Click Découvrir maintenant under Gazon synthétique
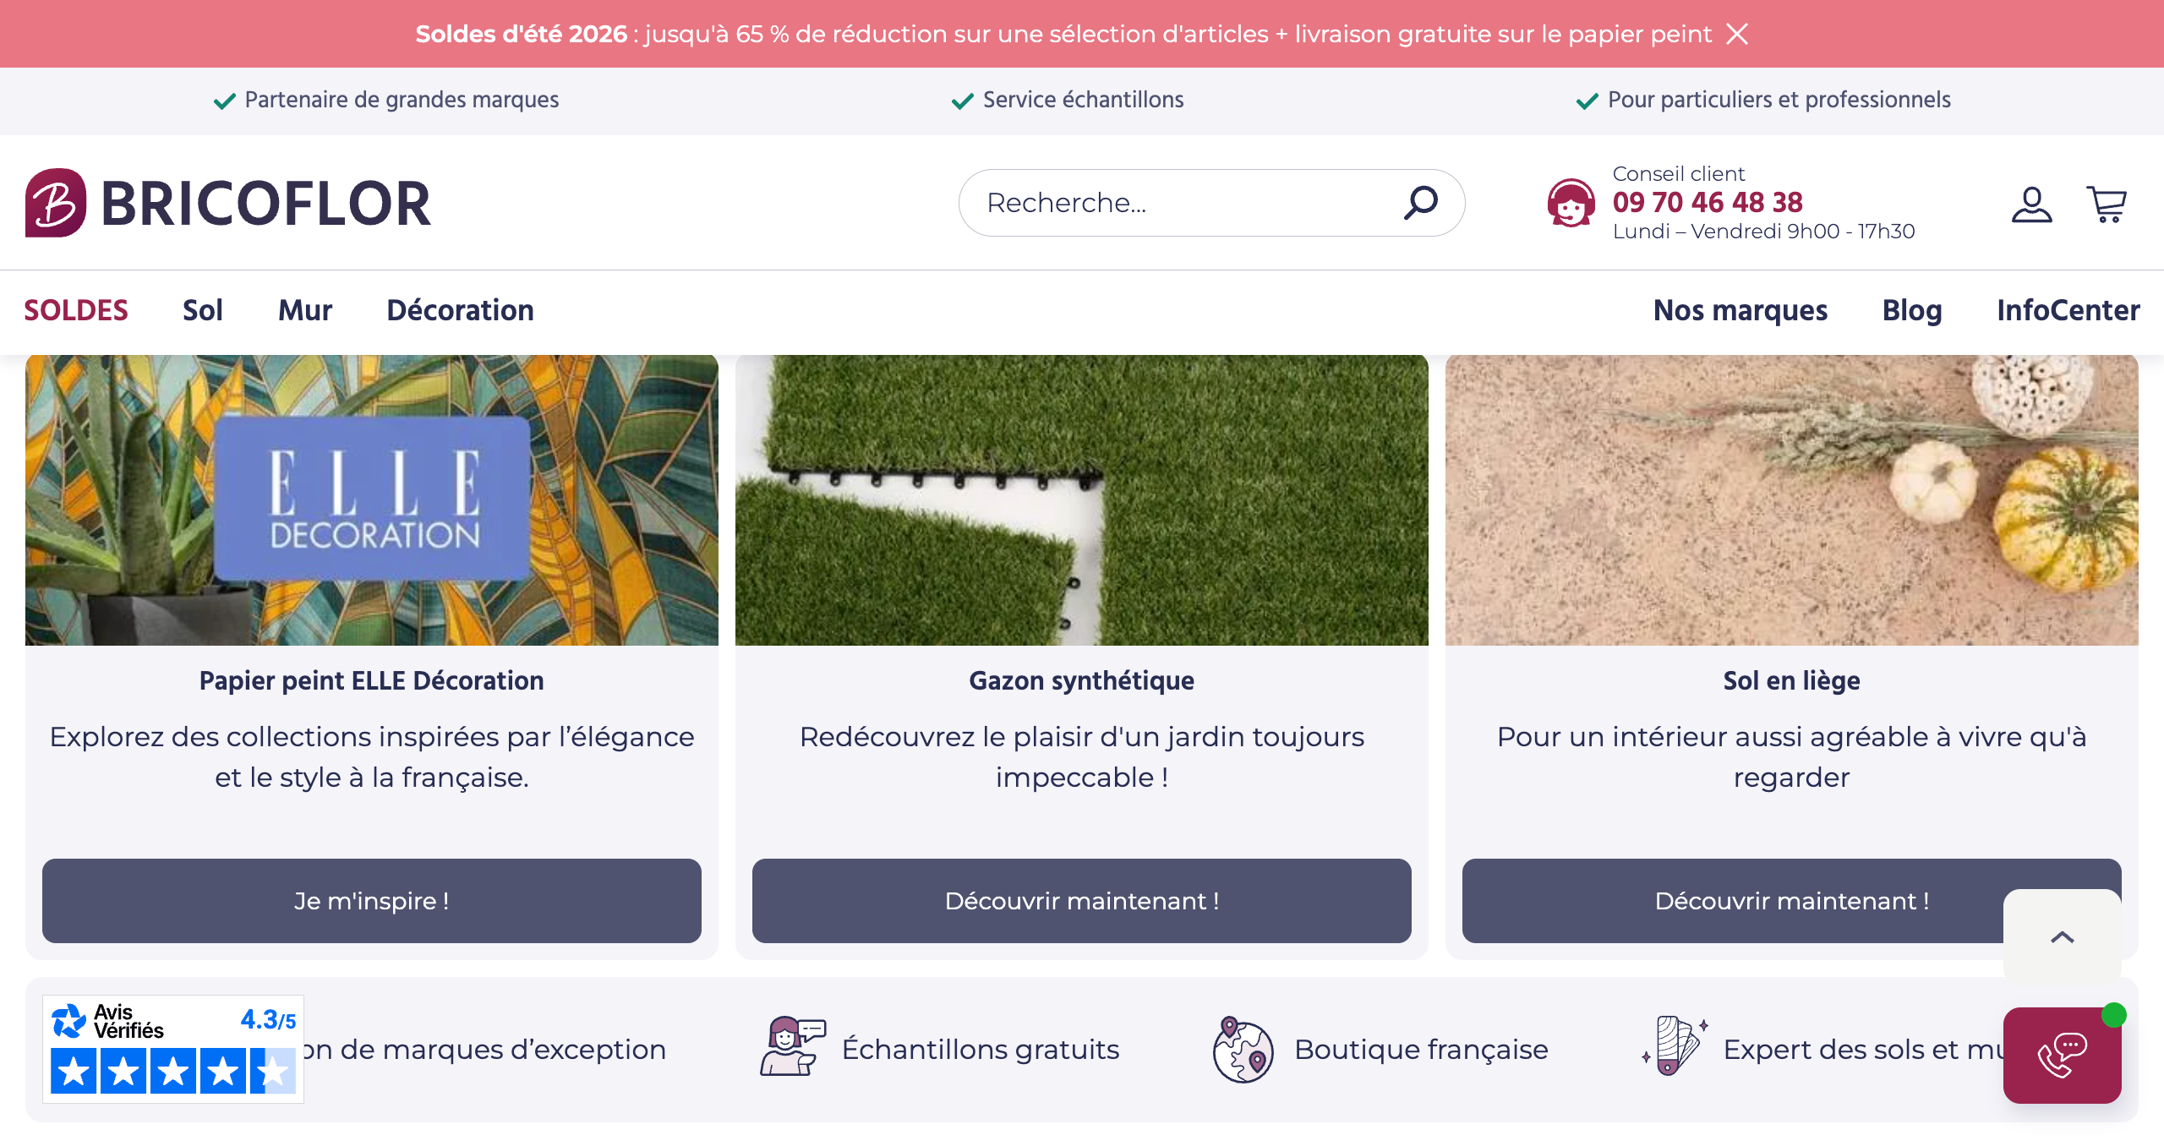2164x1146 pixels. tap(1082, 901)
